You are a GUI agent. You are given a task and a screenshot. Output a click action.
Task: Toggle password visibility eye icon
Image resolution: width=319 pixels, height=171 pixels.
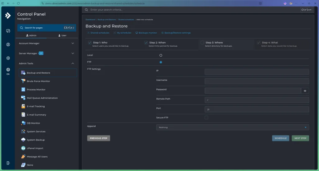point(305,91)
